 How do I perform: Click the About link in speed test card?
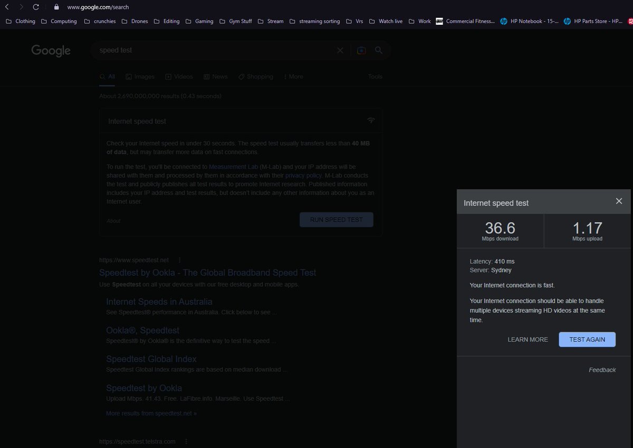point(113,221)
